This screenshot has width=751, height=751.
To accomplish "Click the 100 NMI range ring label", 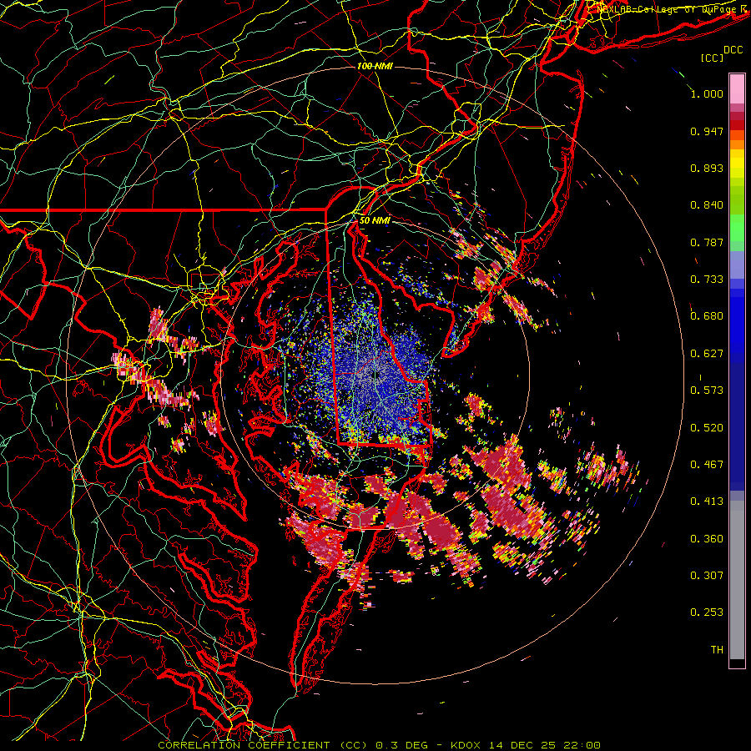I will (375, 66).
